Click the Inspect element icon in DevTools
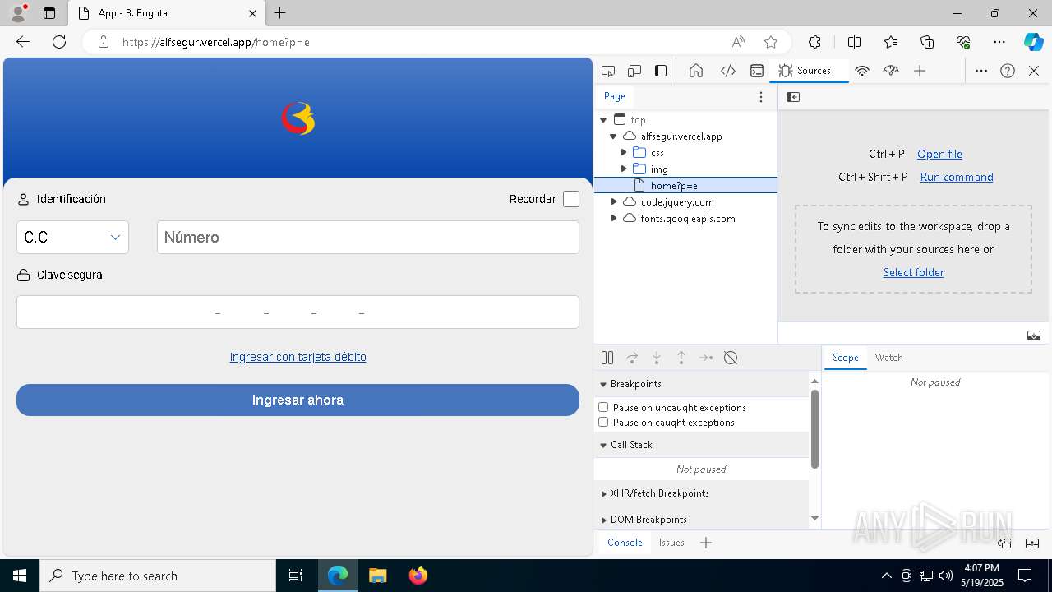Viewport: 1052px width, 592px height. (608, 71)
